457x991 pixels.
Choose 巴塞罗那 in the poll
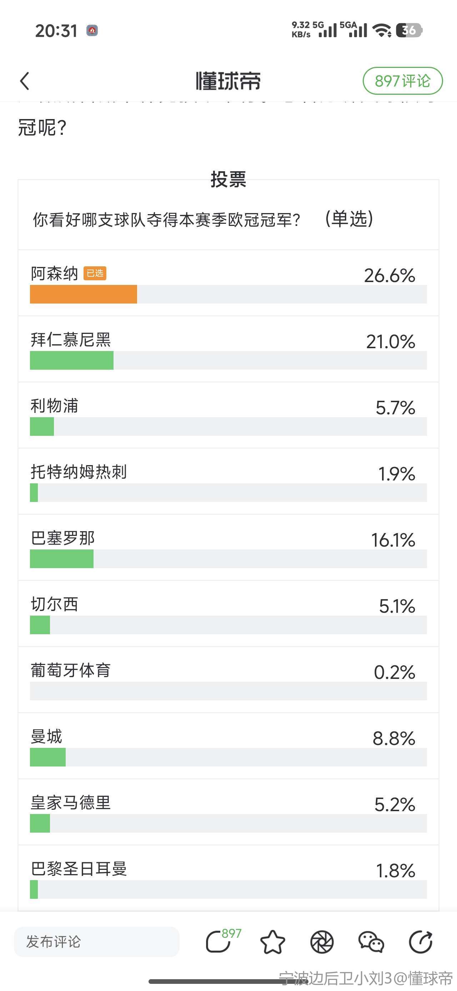(x=228, y=548)
